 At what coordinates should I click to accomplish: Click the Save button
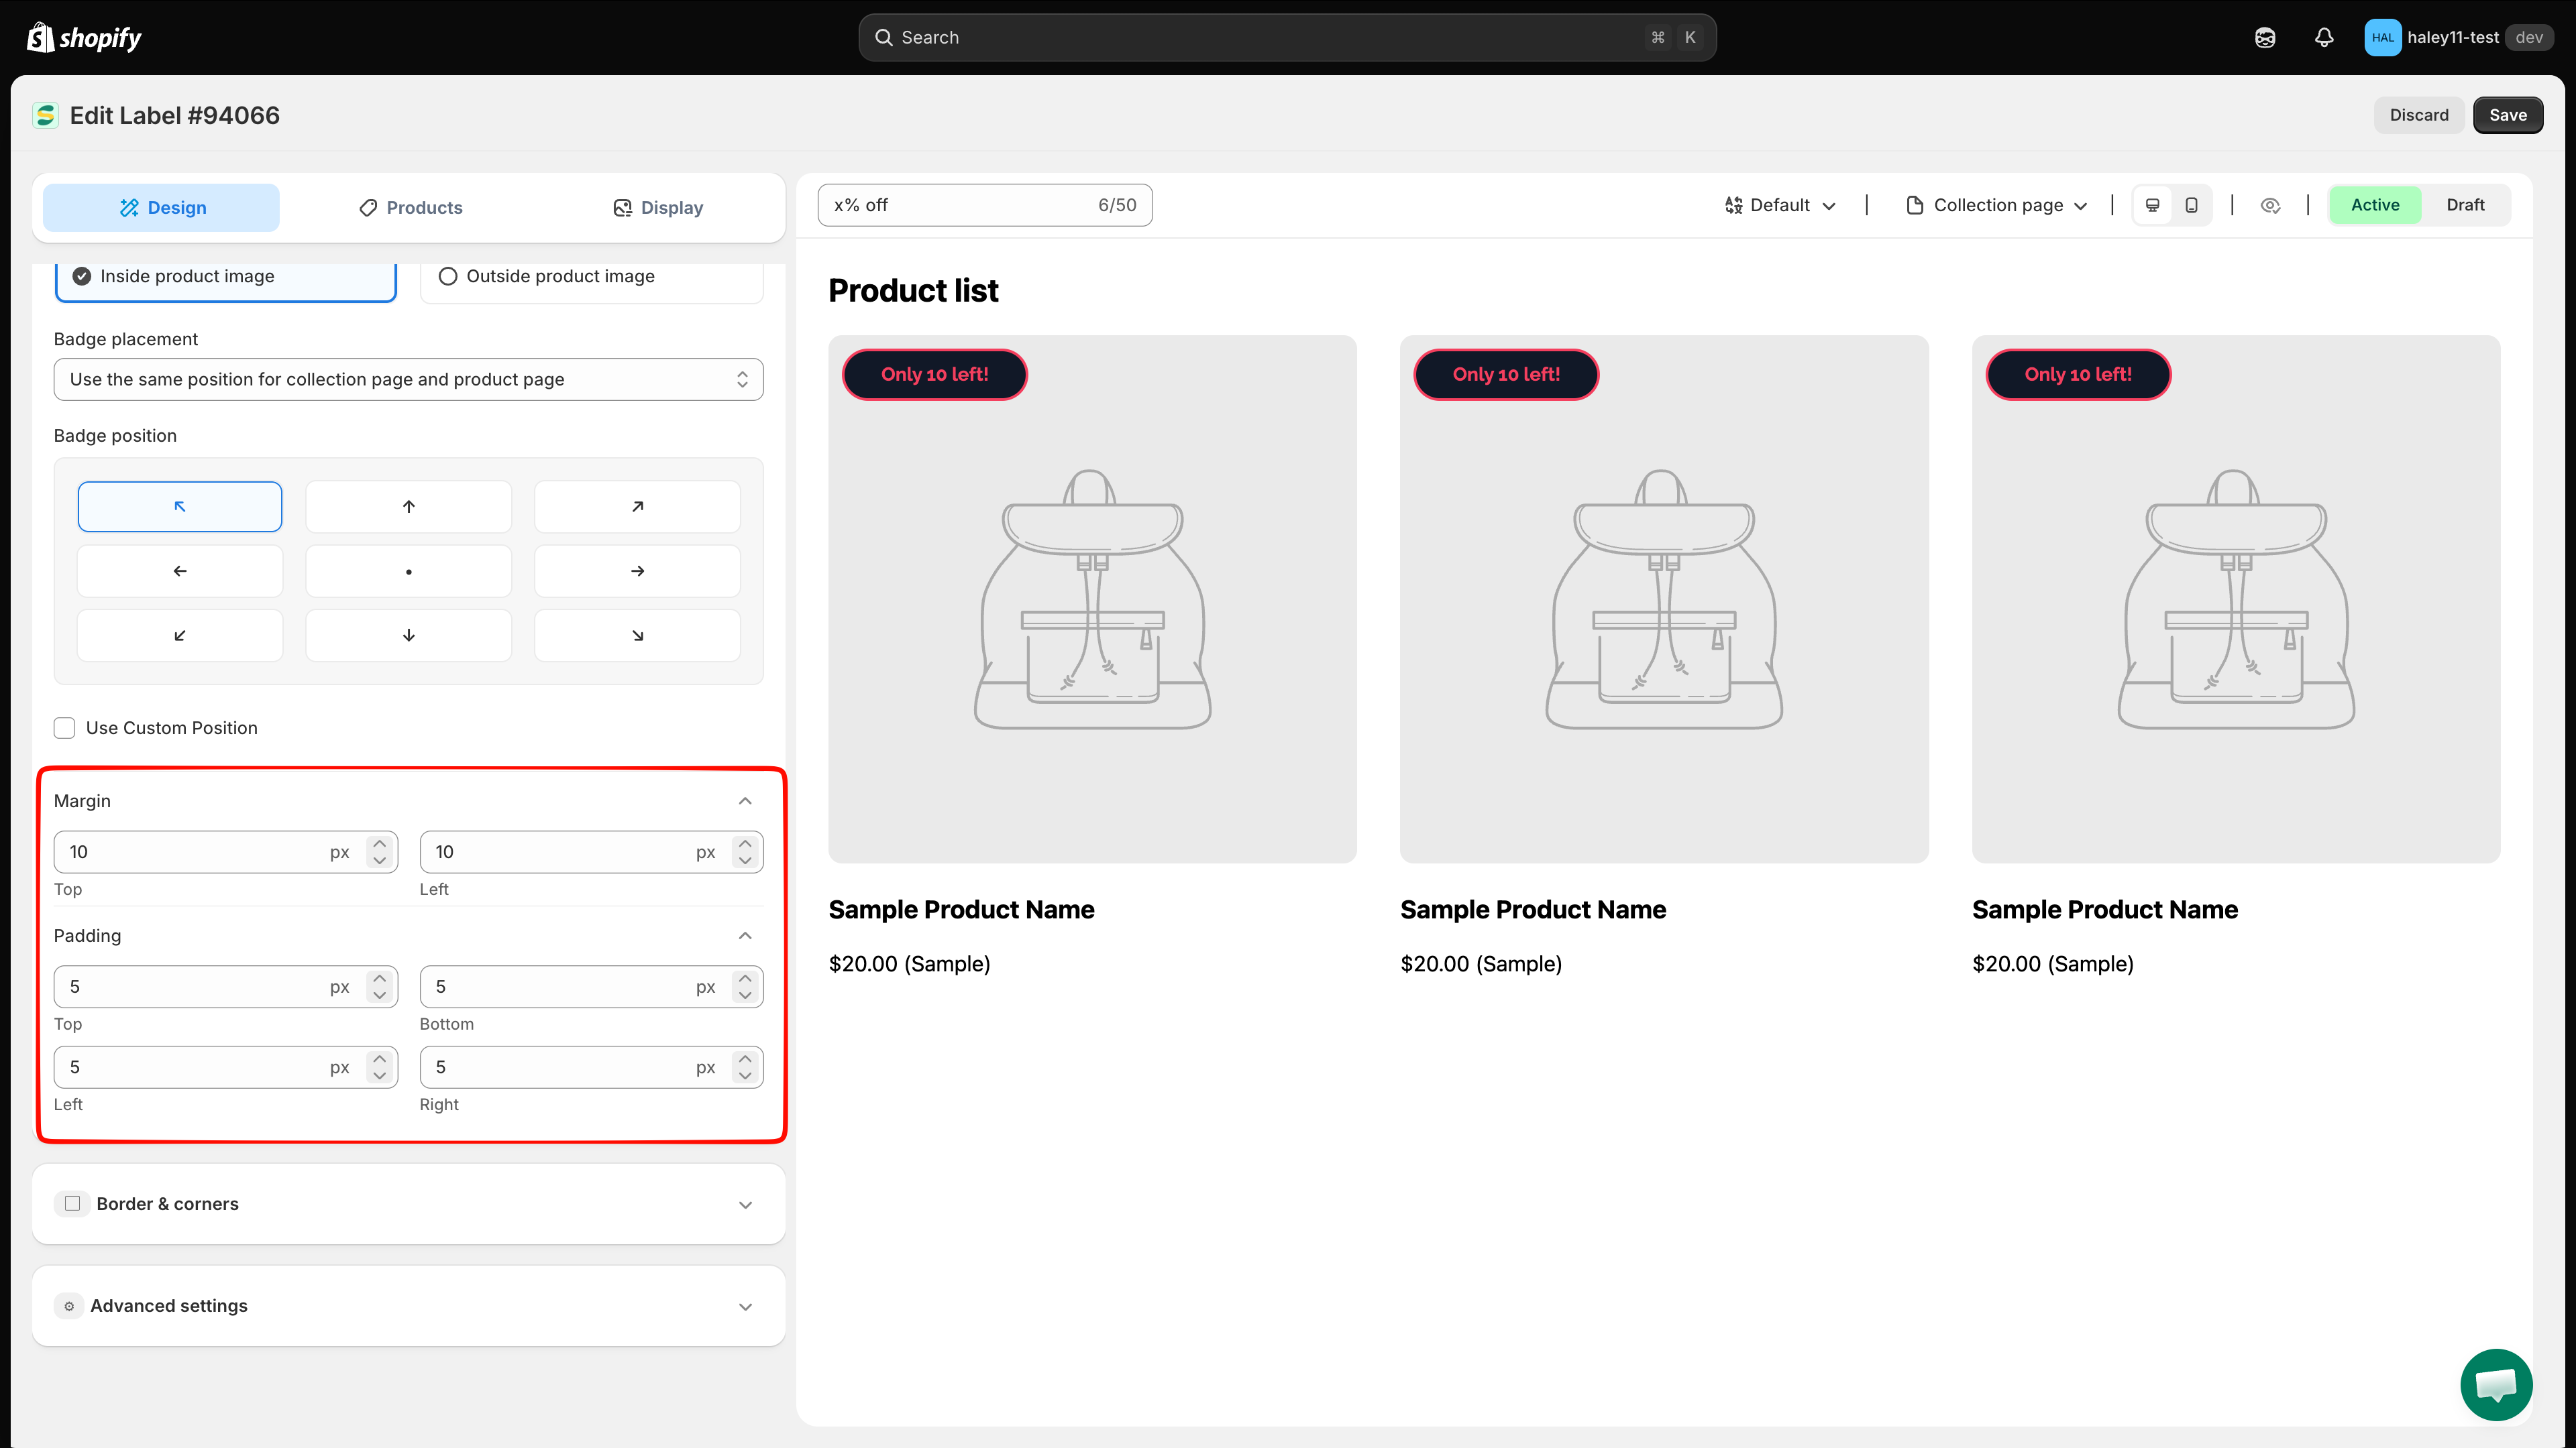2508,115
